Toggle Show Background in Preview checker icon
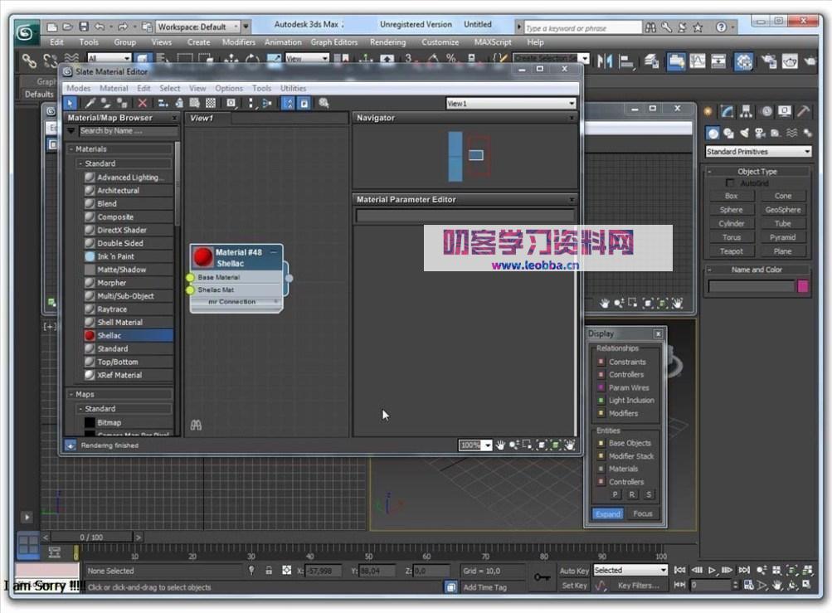832x613 pixels. point(211,103)
